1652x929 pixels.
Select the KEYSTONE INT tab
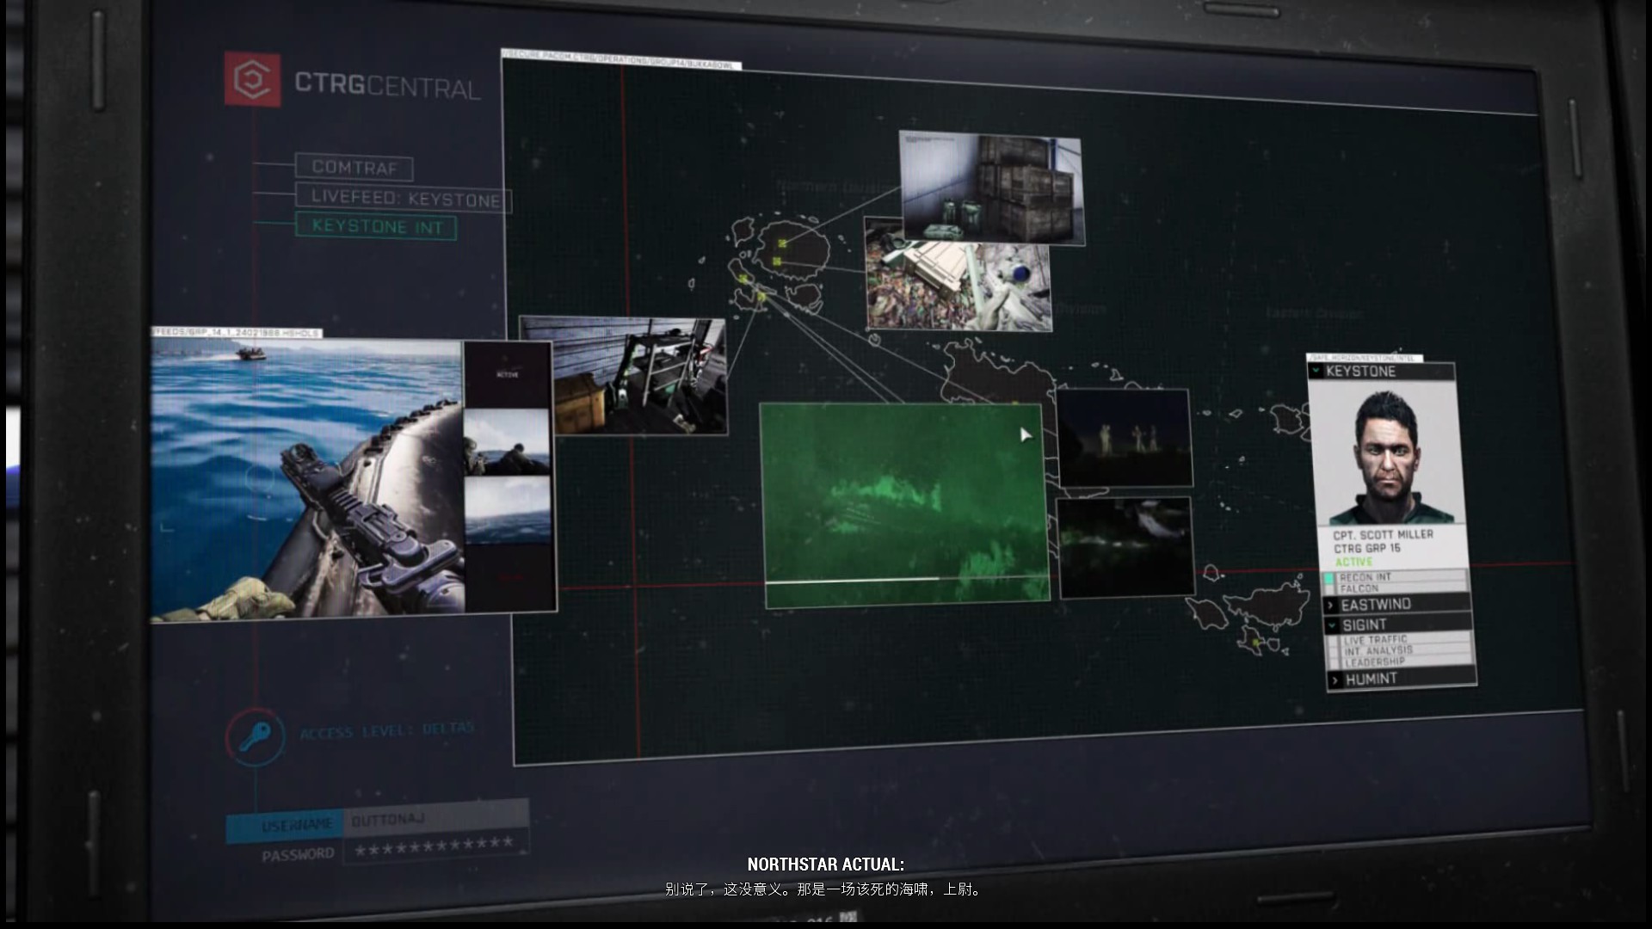(x=376, y=226)
